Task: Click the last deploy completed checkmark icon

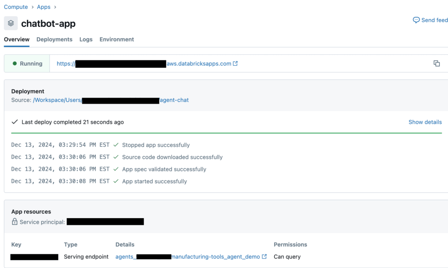Action: [x=15, y=122]
